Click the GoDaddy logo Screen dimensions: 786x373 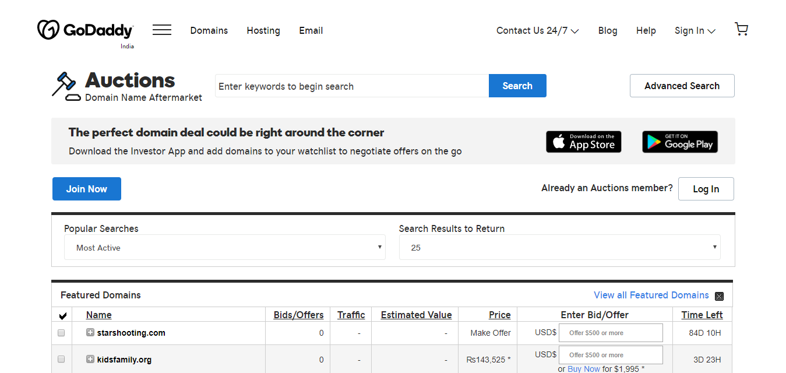(85, 30)
